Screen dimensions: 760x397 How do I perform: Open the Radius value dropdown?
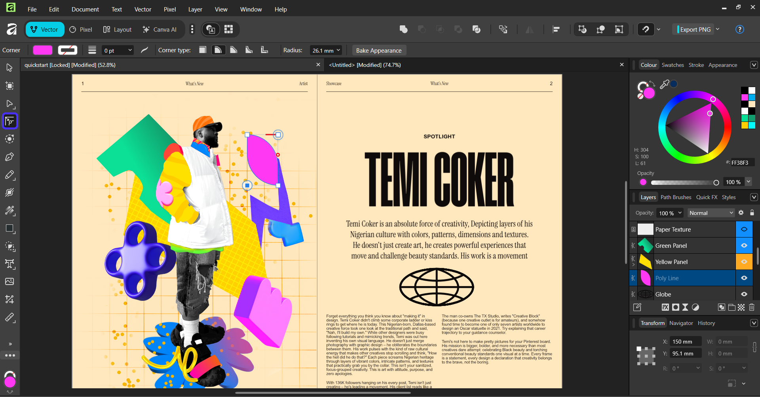(x=338, y=50)
